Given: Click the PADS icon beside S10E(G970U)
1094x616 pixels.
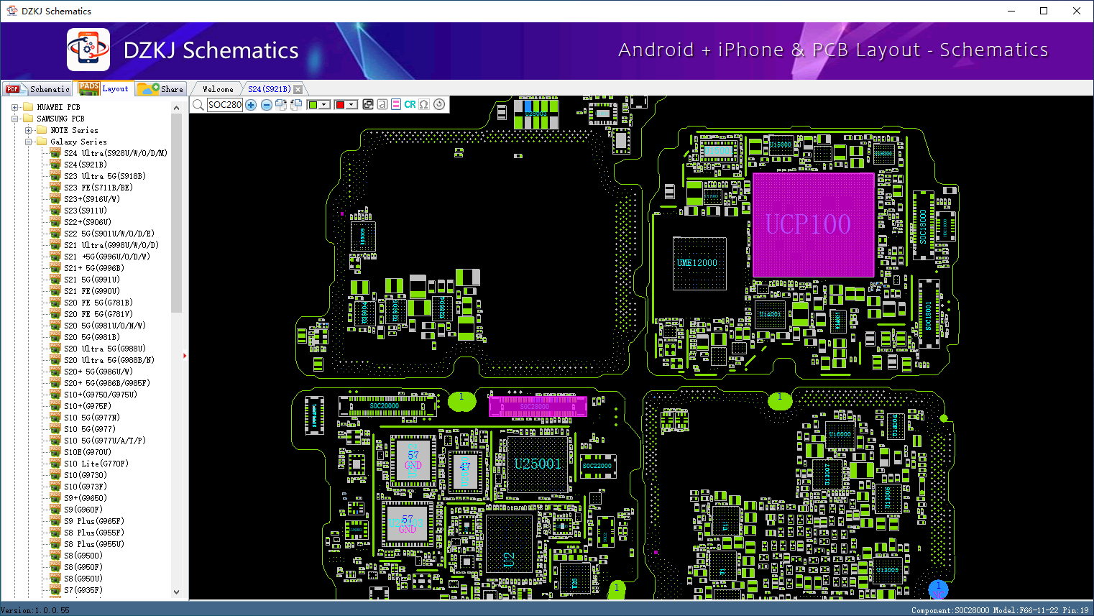Looking at the screenshot, I should pos(55,451).
